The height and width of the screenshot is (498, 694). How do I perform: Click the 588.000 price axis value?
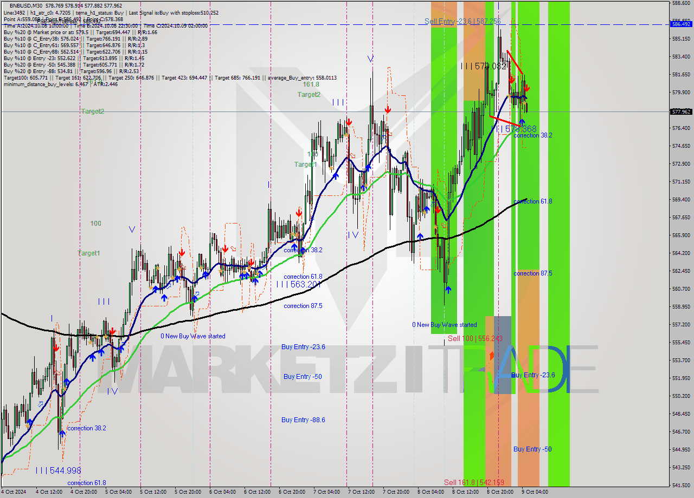click(x=681, y=3)
